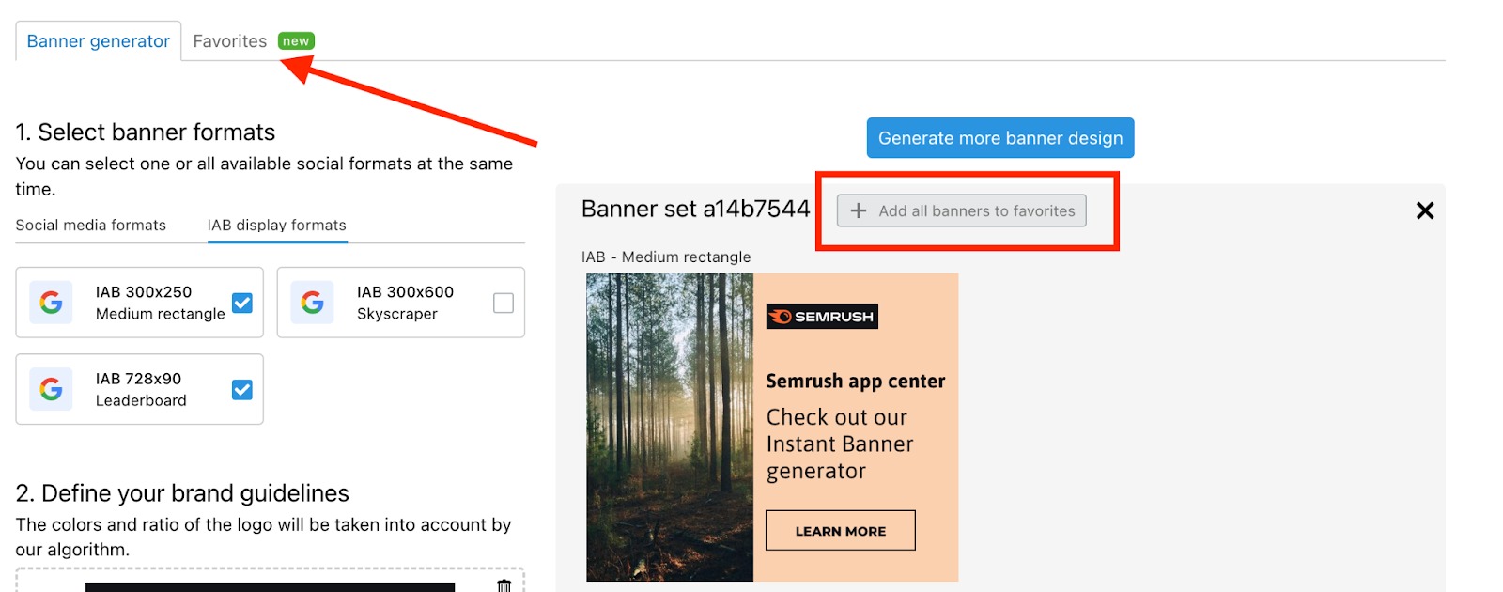Click the plus icon beside Add all banners
Image resolution: width=1503 pixels, height=592 pixels.
click(858, 211)
